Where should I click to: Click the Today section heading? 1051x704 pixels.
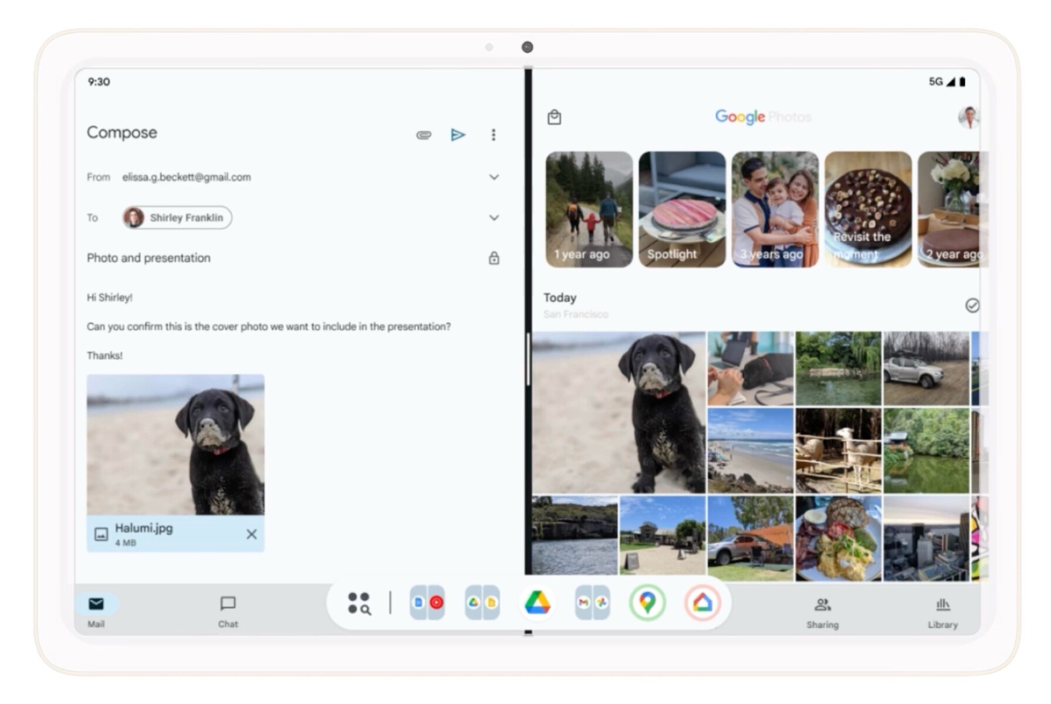pos(560,297)
